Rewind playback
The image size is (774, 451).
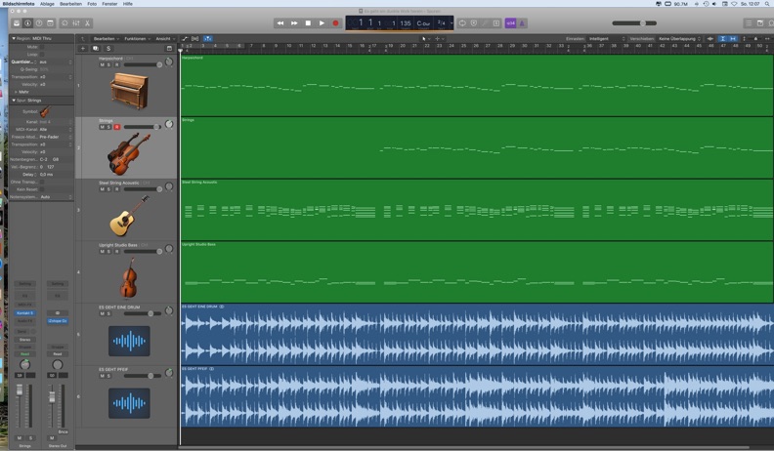[279, 23]
